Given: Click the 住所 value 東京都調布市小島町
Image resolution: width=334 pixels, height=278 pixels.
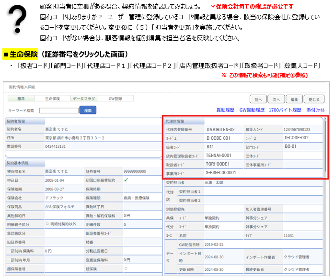Looking at the screenshot, I should pyautogui.click(x=75, y=138).
